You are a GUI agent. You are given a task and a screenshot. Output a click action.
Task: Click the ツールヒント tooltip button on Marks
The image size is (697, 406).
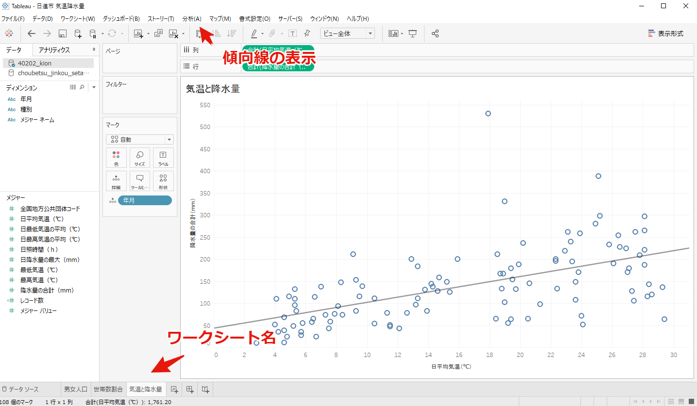click(x=140, y=181)
